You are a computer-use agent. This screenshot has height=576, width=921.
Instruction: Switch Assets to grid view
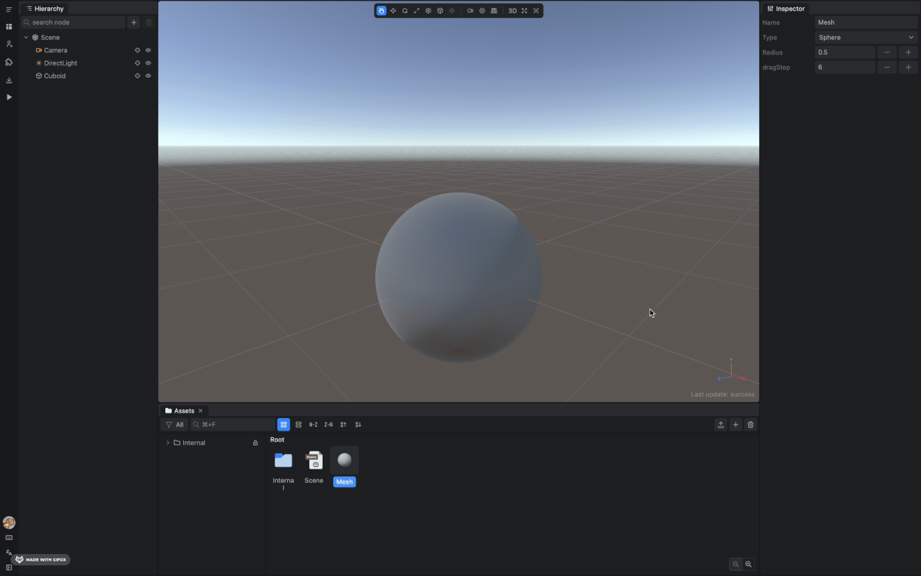283,425
